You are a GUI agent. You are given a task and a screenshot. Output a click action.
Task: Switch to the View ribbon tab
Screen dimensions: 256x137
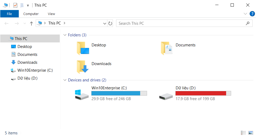(x=51, y=14)
